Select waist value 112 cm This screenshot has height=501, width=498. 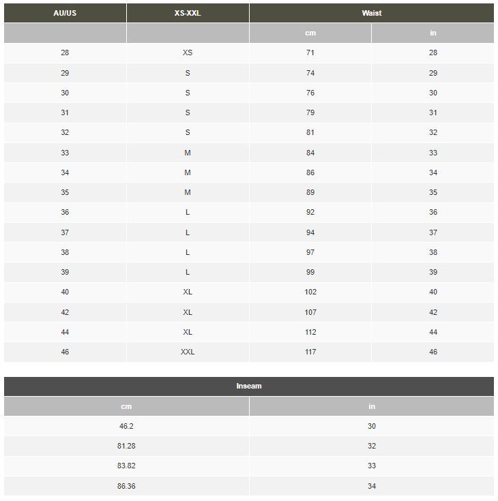point(310,332)
